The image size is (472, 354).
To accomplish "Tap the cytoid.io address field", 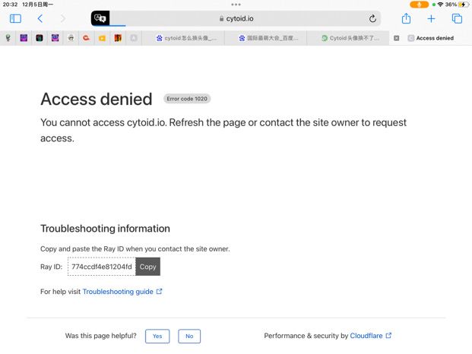I will (x=236, y=18).
